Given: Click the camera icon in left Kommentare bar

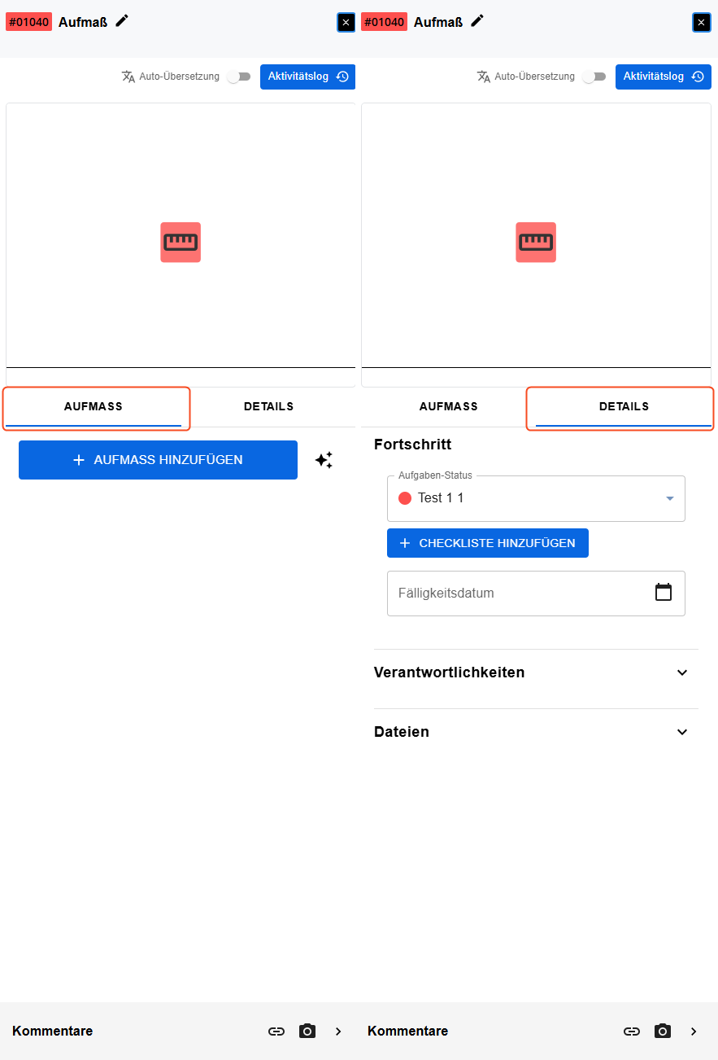Looking at the screenshot, I should pos(307,1032).
